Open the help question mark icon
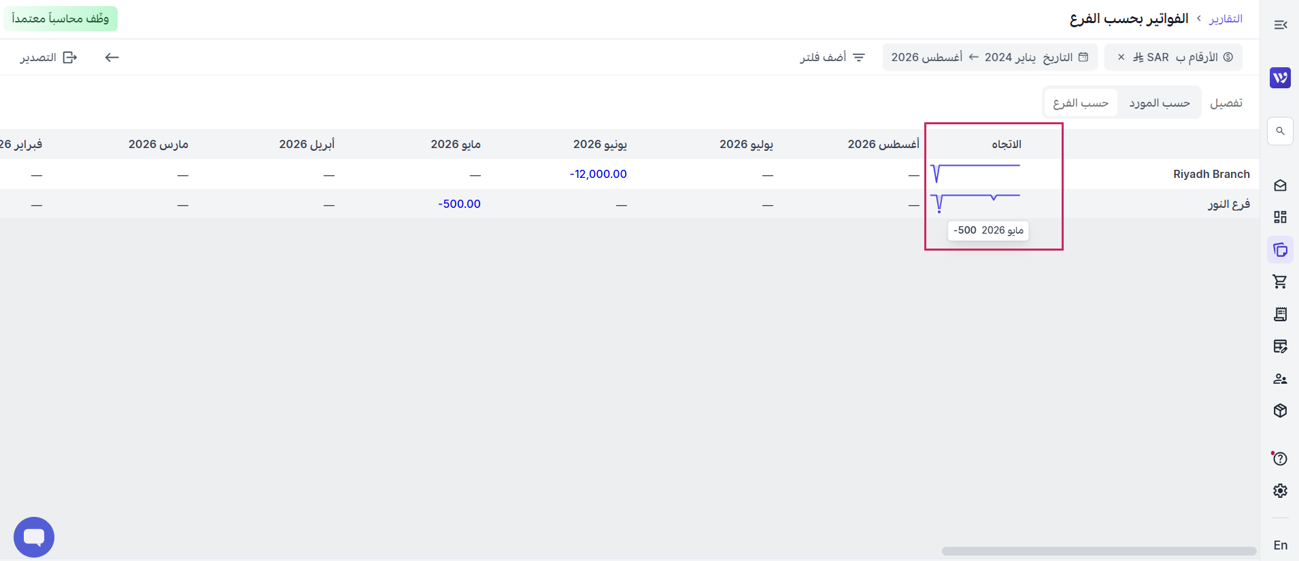 pos(1280,458)
